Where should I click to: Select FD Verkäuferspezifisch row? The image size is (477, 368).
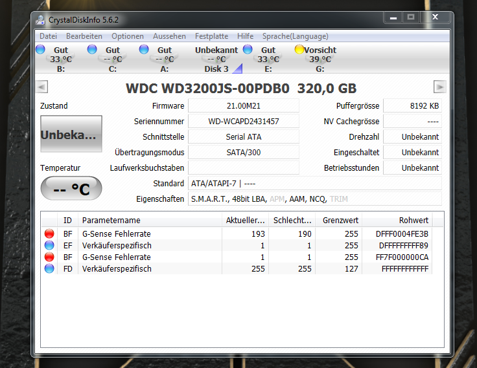pyautogui.click(x=237, y=268)
